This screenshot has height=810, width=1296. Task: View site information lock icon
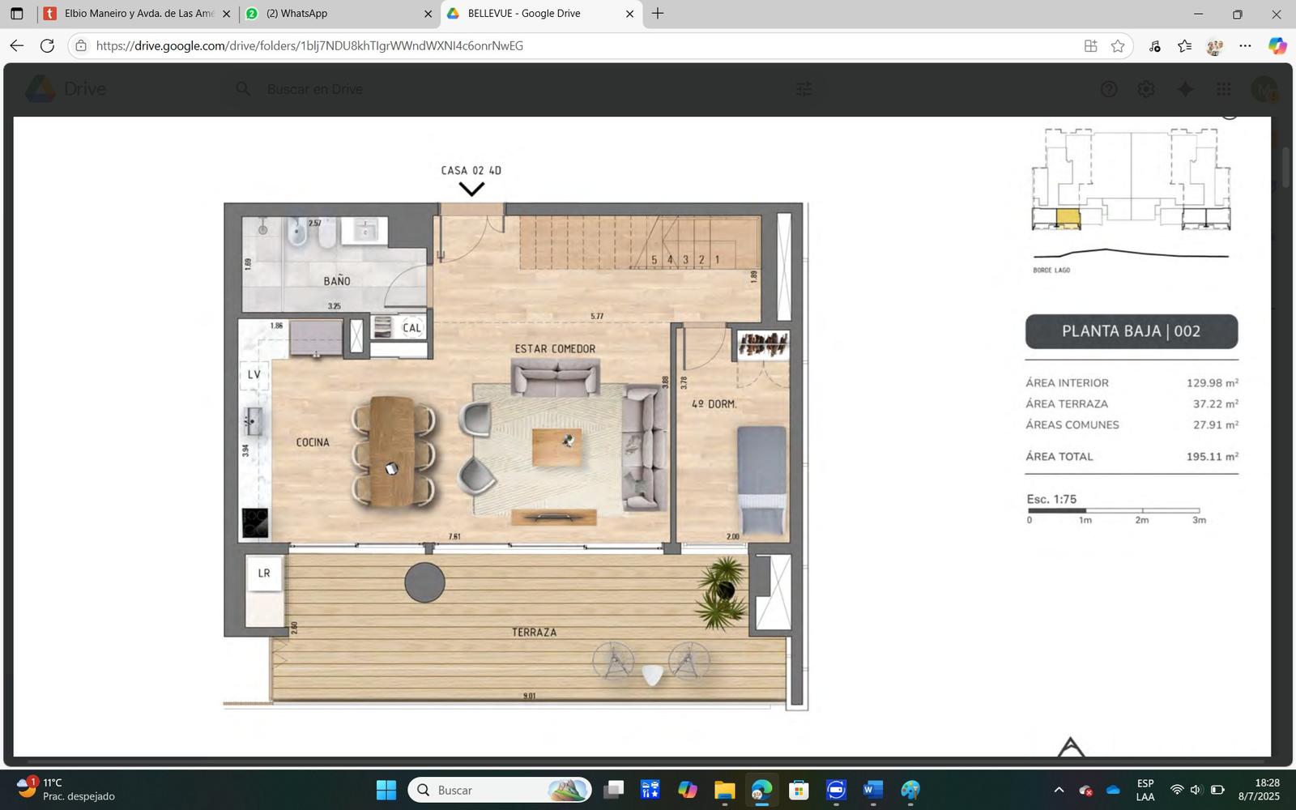[x=81, y=46]
